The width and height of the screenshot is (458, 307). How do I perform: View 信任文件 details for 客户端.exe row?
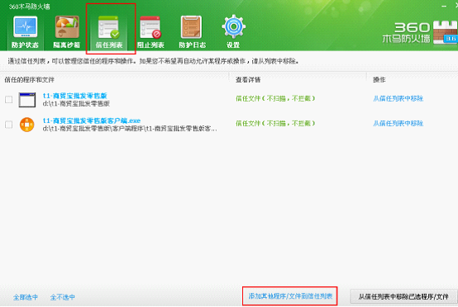pyautogui.click(x=275, y=123)
